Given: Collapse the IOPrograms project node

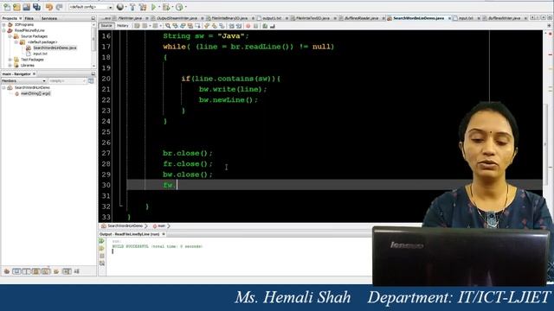Looking at the screenshot, I should click(x=3, y=25).
